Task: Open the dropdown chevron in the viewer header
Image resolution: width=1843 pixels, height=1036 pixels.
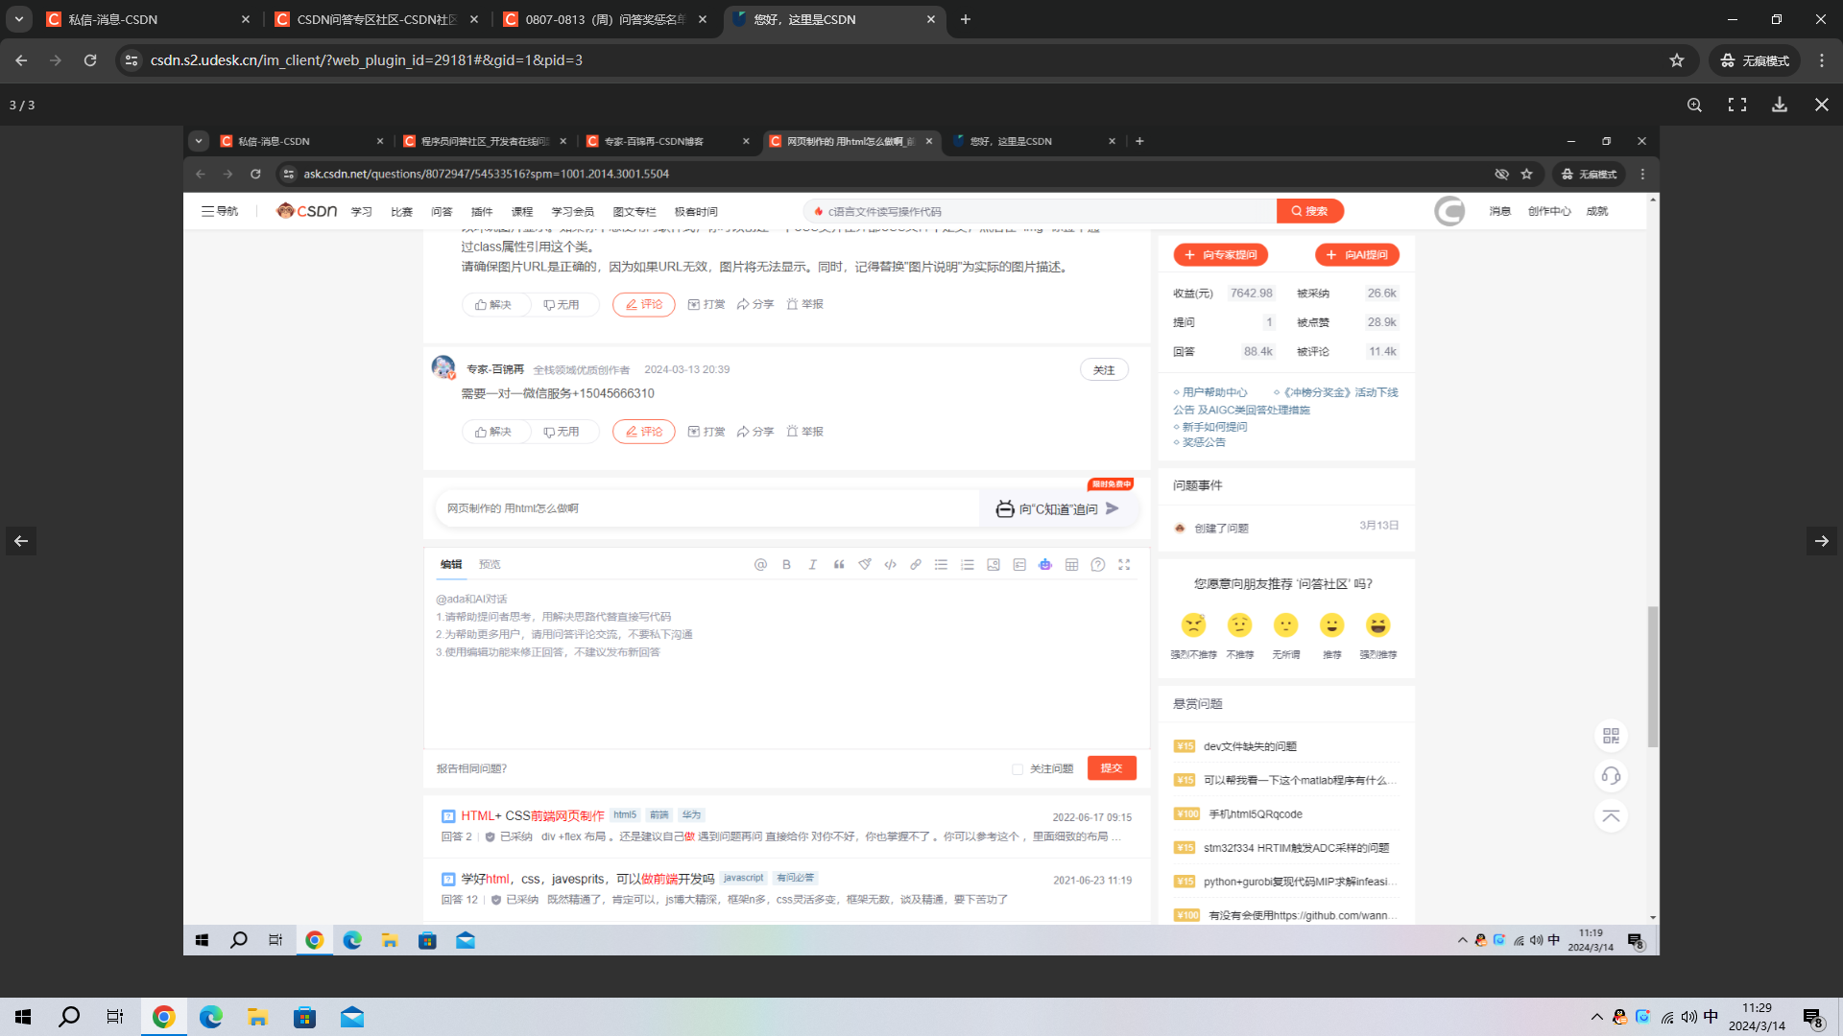Action: (198, 140)
